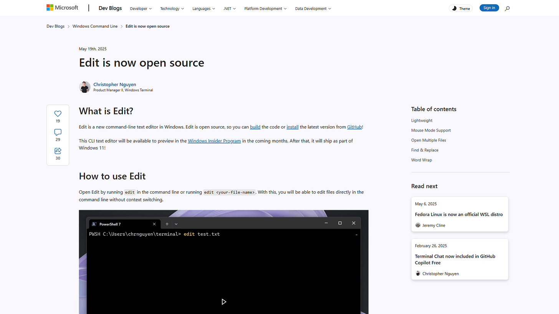Click 'Product Manager II, Windows Terminal' text
The image size is (559, 314).
coord(123,90)
